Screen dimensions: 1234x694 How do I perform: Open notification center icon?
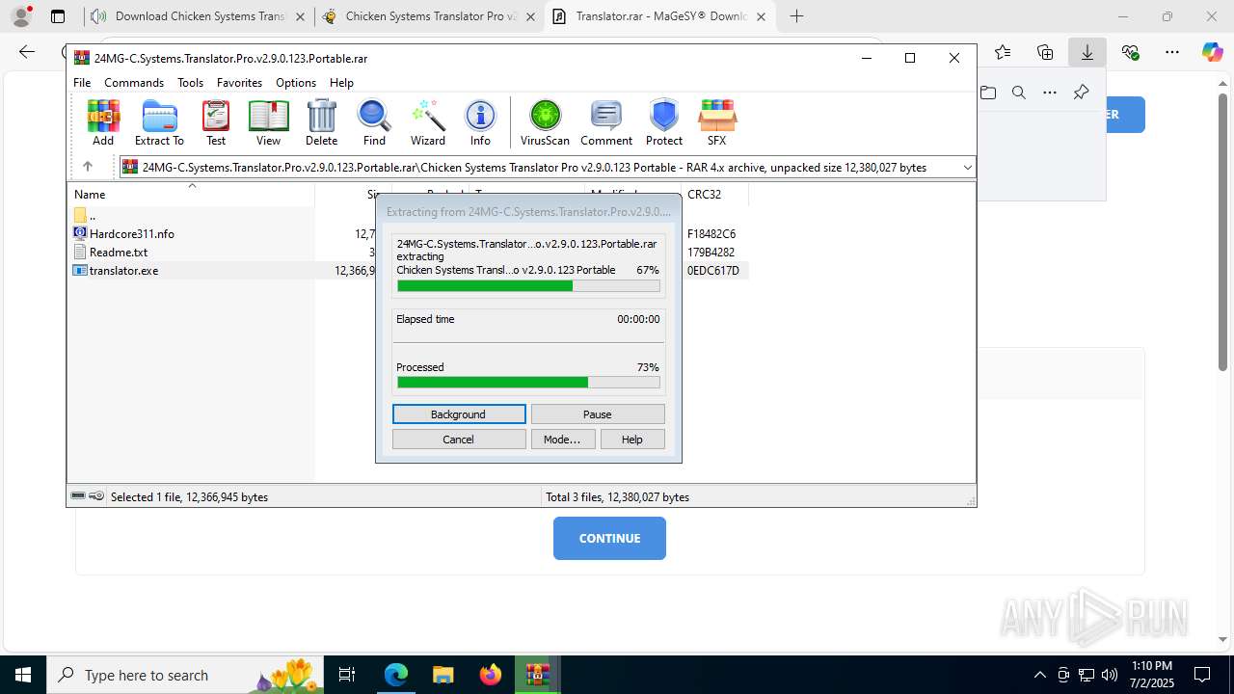pos(1202,675)
